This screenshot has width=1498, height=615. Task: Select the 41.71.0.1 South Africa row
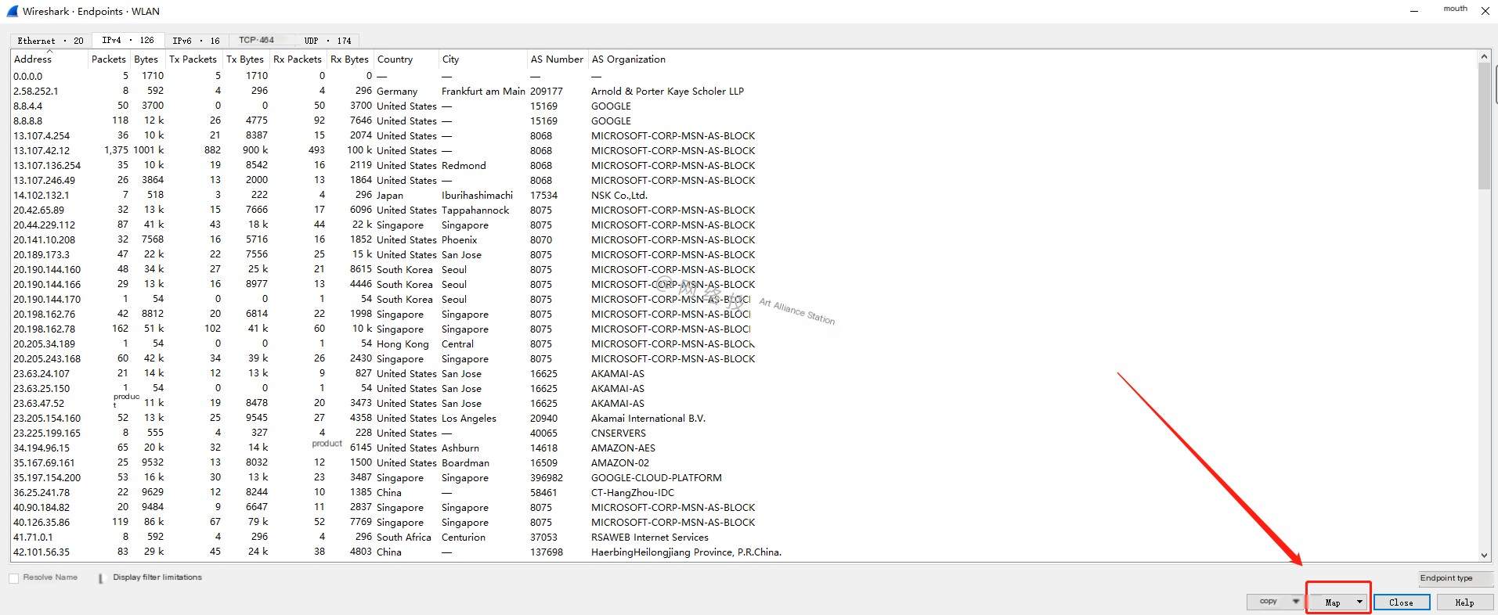click(x=743, y=538)
